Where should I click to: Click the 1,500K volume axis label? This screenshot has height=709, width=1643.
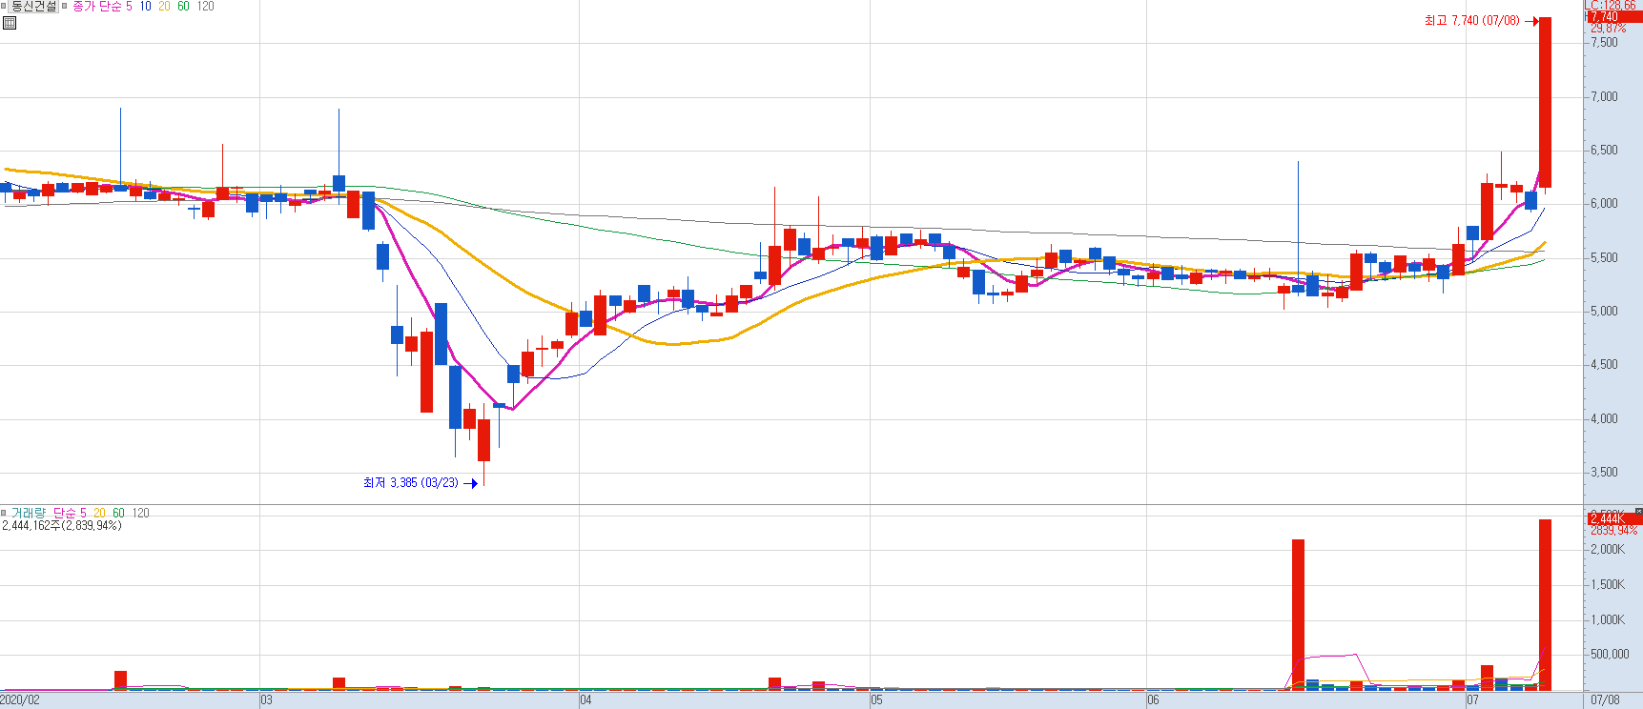pos(1607,584)
